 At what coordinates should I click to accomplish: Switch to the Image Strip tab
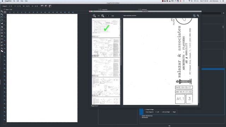point(105,10)
